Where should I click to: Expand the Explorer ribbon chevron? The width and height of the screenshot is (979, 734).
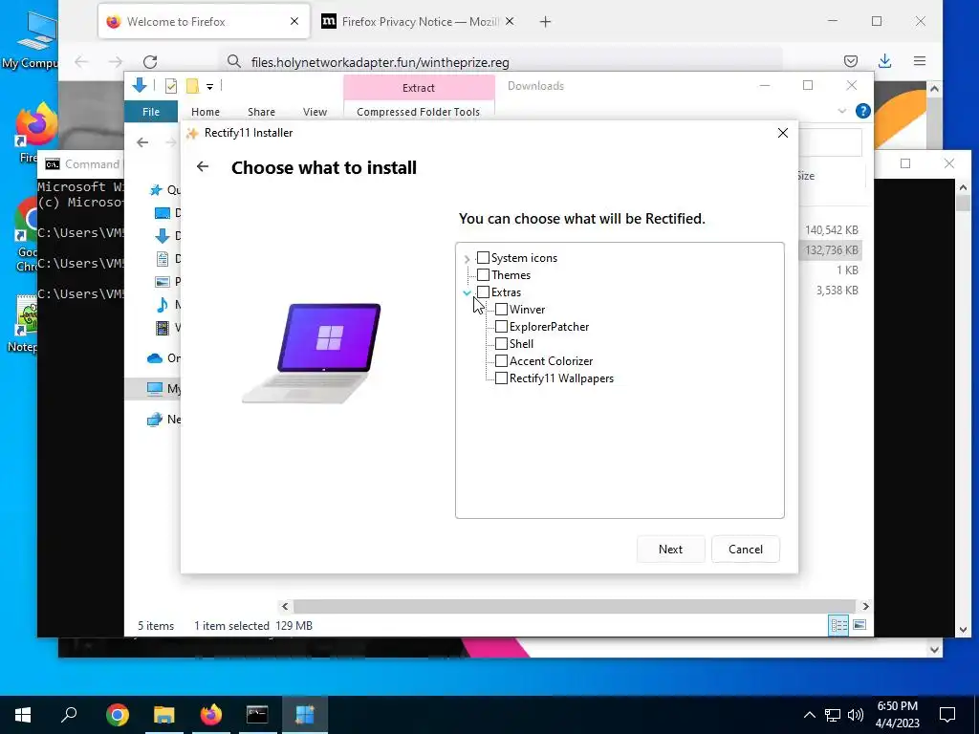pyautogui.click(x=841, y=111)
